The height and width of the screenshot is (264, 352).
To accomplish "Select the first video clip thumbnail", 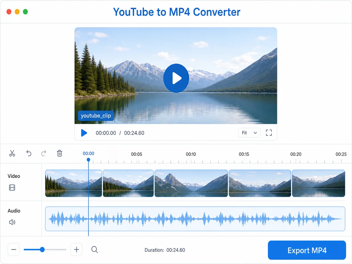I will click(x=73, y=183).
